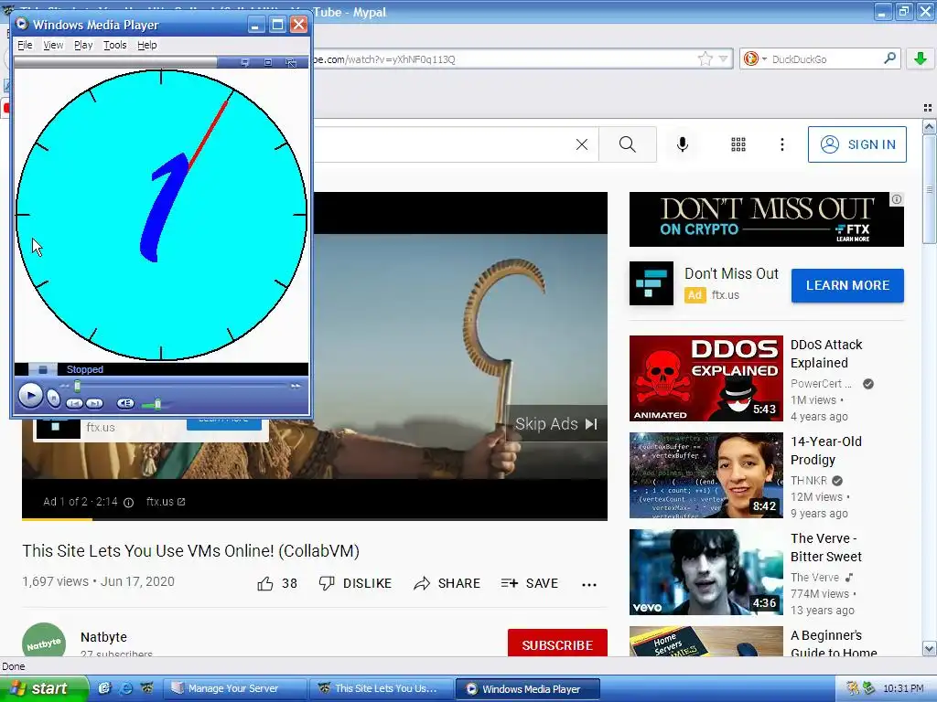
Task: Open the 14-Year-Old Prodigy video title
Action: 826,451
